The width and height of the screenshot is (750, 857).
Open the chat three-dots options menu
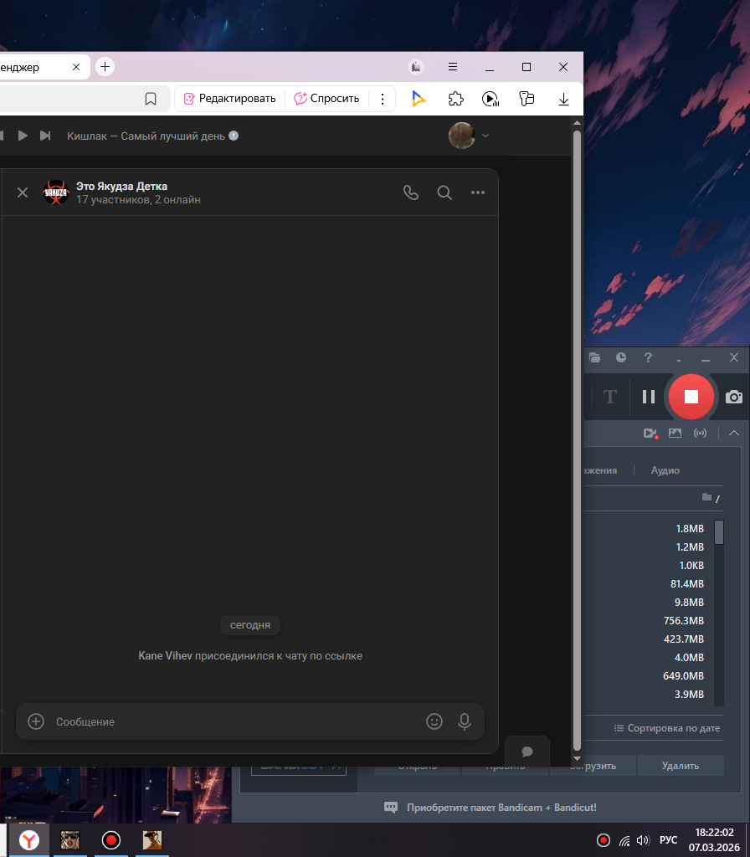click(478, 192)
